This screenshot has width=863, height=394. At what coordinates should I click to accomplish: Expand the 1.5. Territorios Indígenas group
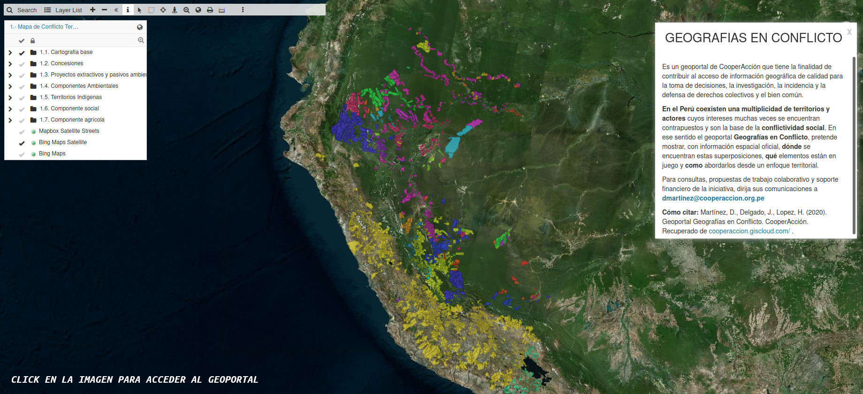(x=10, y=98)
